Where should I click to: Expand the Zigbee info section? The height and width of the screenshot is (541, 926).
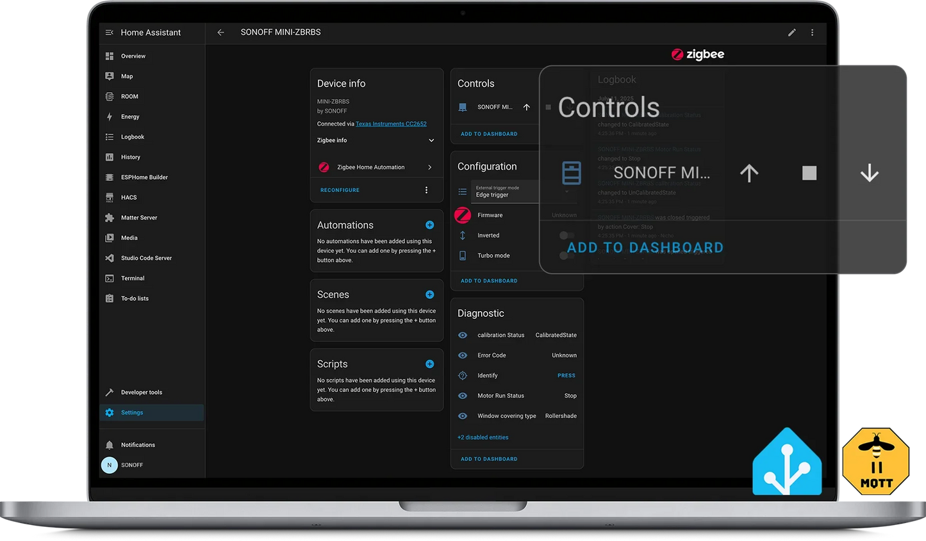[431, 141]
